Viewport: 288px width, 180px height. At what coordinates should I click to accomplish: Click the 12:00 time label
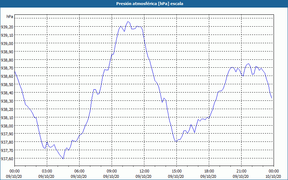click(x=144, y=171)
